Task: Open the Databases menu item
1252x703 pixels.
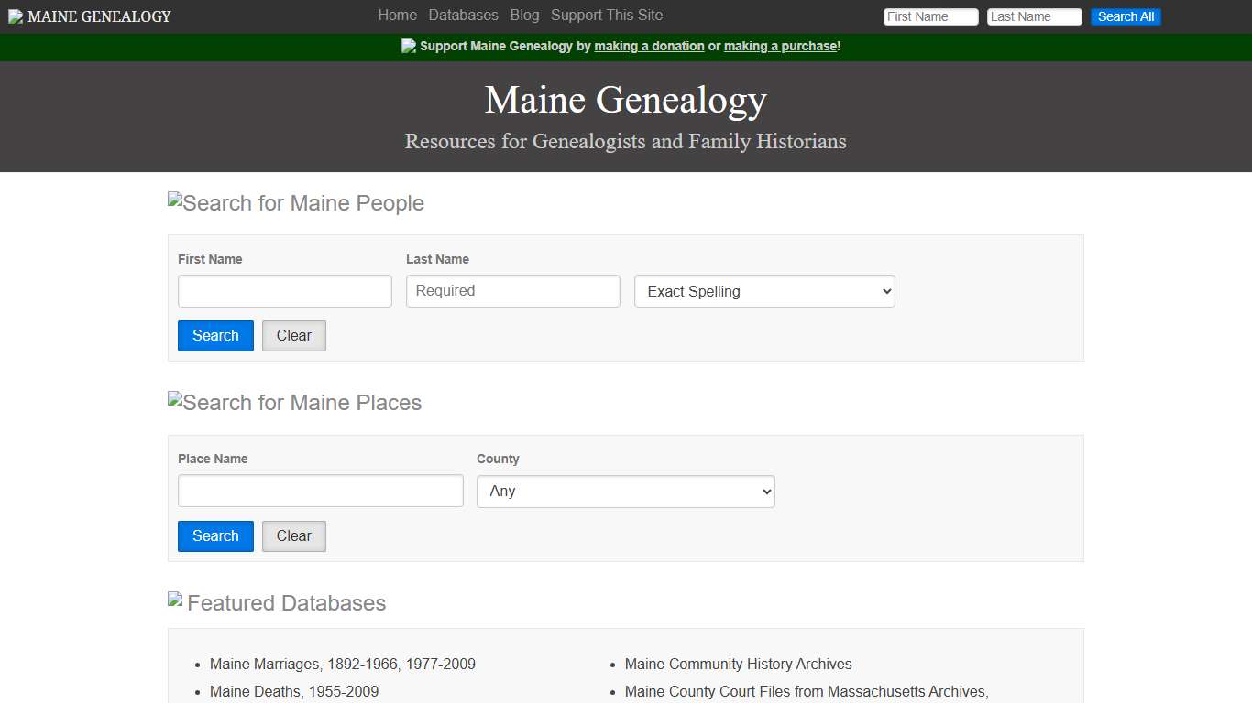Action: pos(463,16)
